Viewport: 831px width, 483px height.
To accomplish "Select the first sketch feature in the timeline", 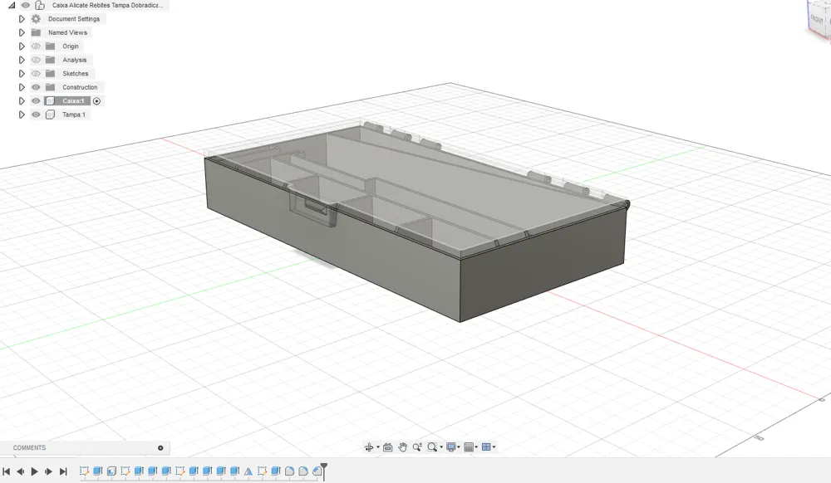I will tap(84, 471).
